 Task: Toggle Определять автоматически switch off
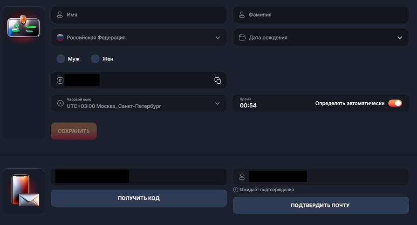pos(395,103)
